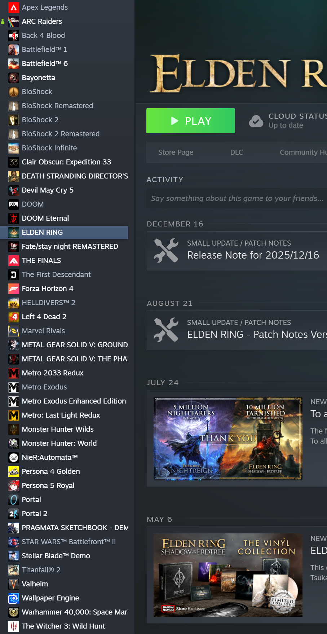This screenshot has height=634, width=327.
Task: Click the Devil May Cry 5 icon
Action: 14,190
